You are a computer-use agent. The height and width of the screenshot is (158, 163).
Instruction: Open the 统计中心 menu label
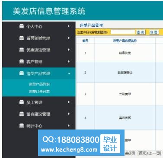[34, 126]
